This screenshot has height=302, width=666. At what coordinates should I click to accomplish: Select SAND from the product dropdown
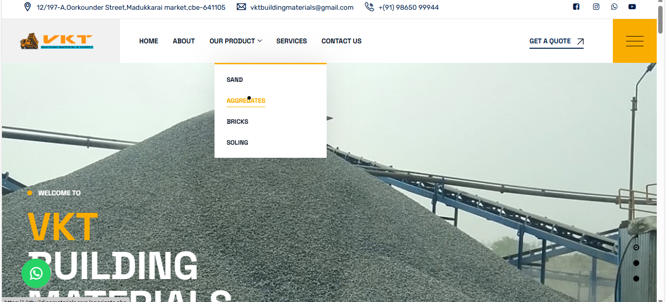235,79
